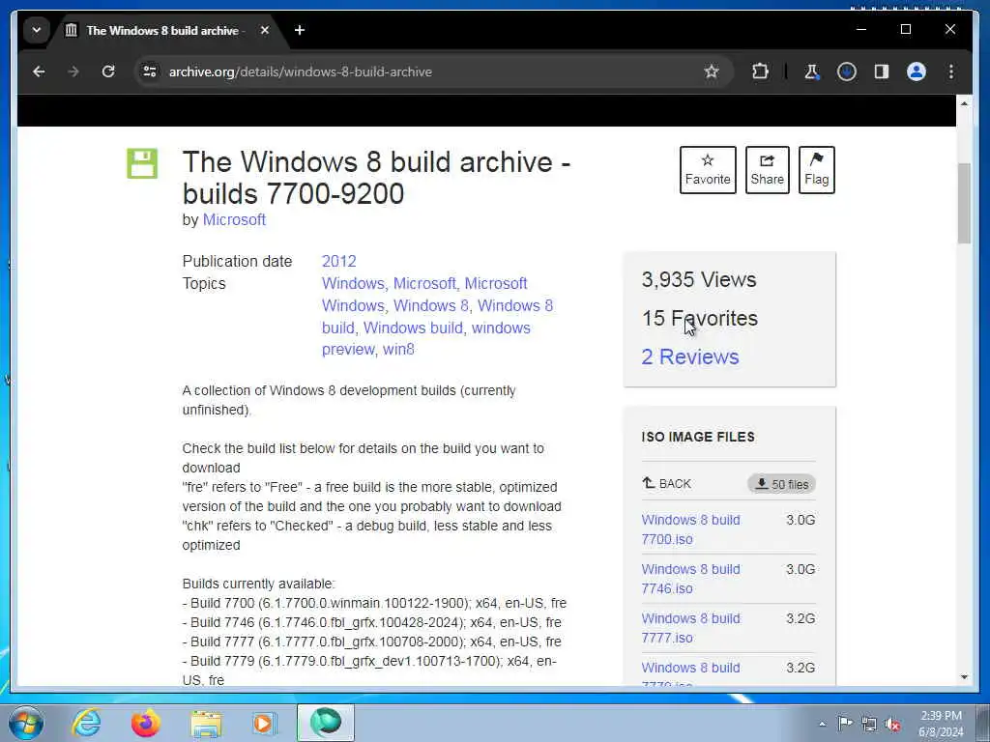Open Internet Explorer from taskbar
Image resolution: width=990 pixels, height=742 pixels.
tap(86, 723)
